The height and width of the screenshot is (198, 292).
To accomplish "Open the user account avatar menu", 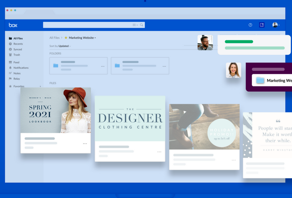I will tap(276, 25).
